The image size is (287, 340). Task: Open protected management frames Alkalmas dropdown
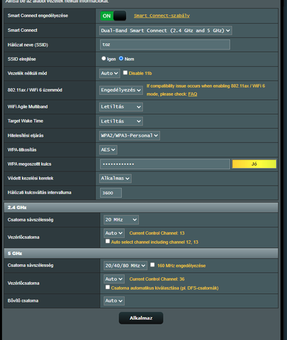(116, 178)
